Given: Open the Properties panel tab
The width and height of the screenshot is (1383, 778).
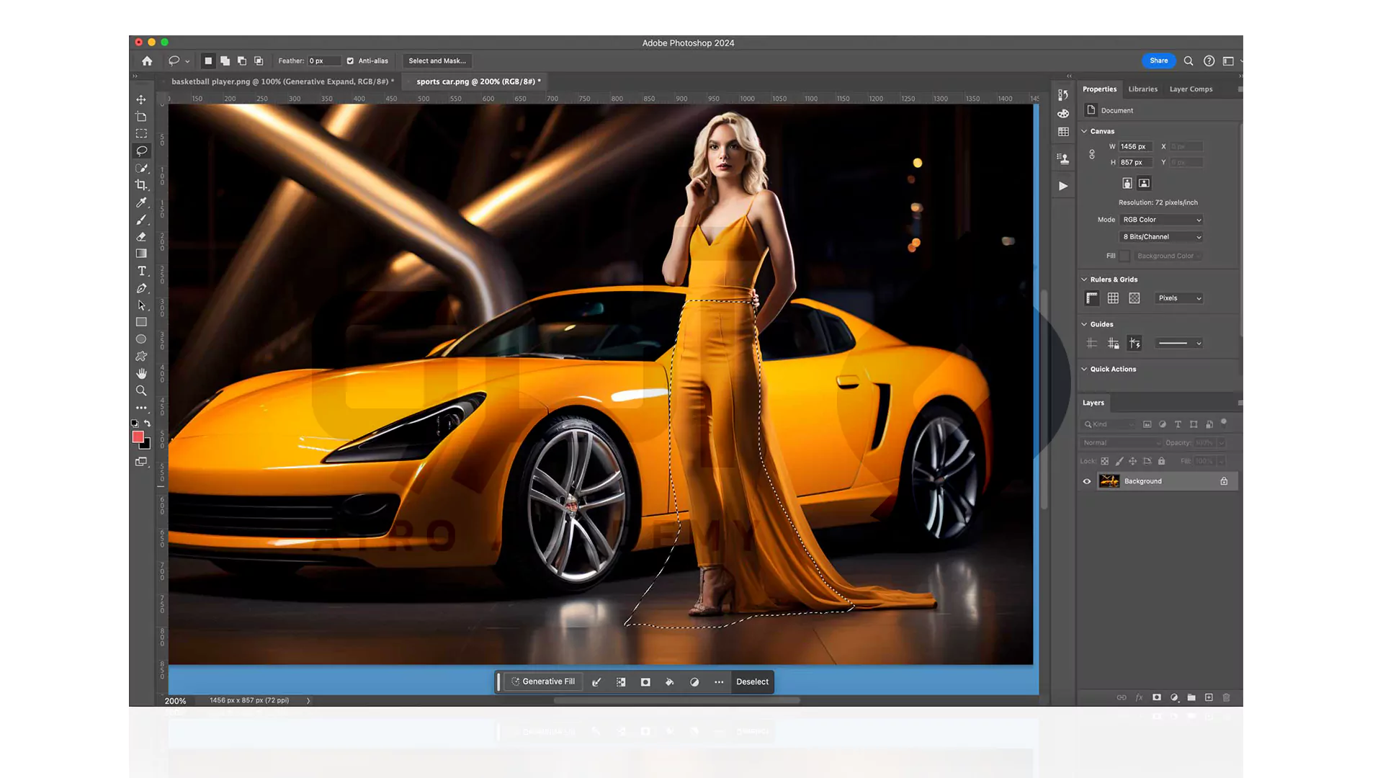Looking at the screenshot, I should coord(1099,89).
